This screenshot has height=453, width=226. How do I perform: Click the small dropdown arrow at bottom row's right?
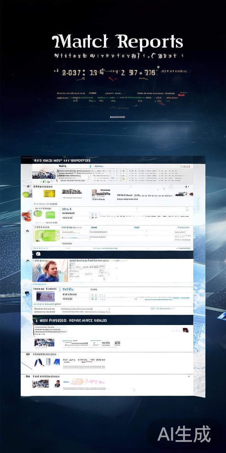(x=189, y=376)
